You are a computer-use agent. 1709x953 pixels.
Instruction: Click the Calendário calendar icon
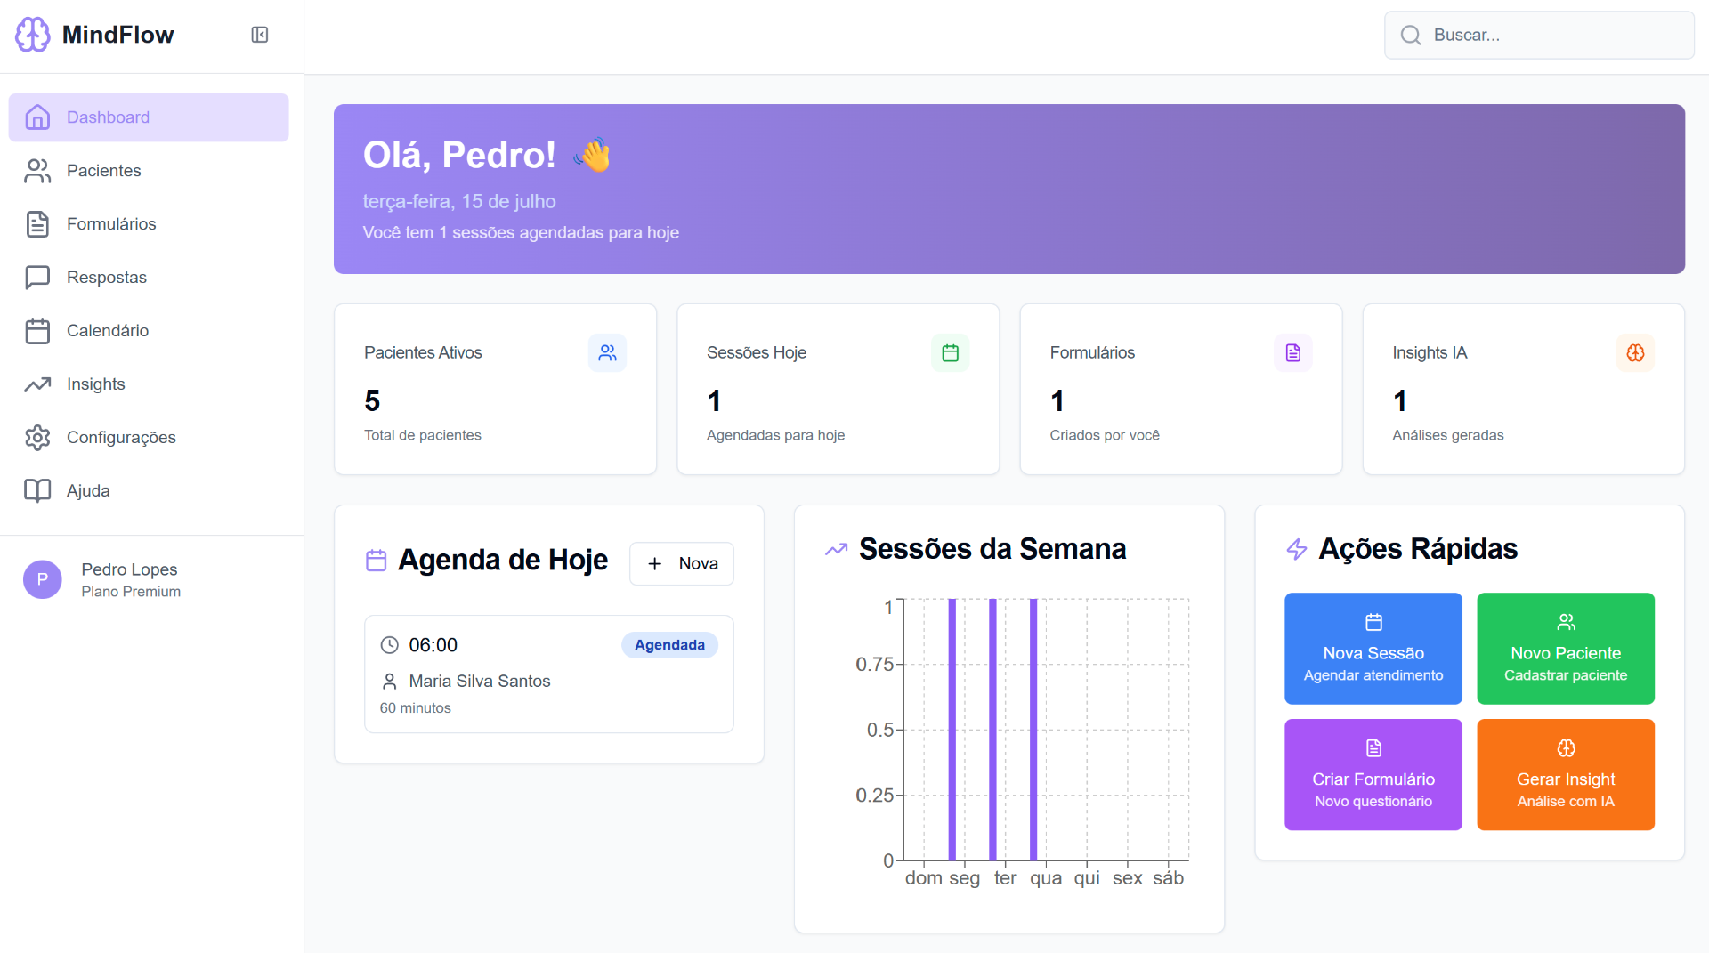click(x=37, y=331)
